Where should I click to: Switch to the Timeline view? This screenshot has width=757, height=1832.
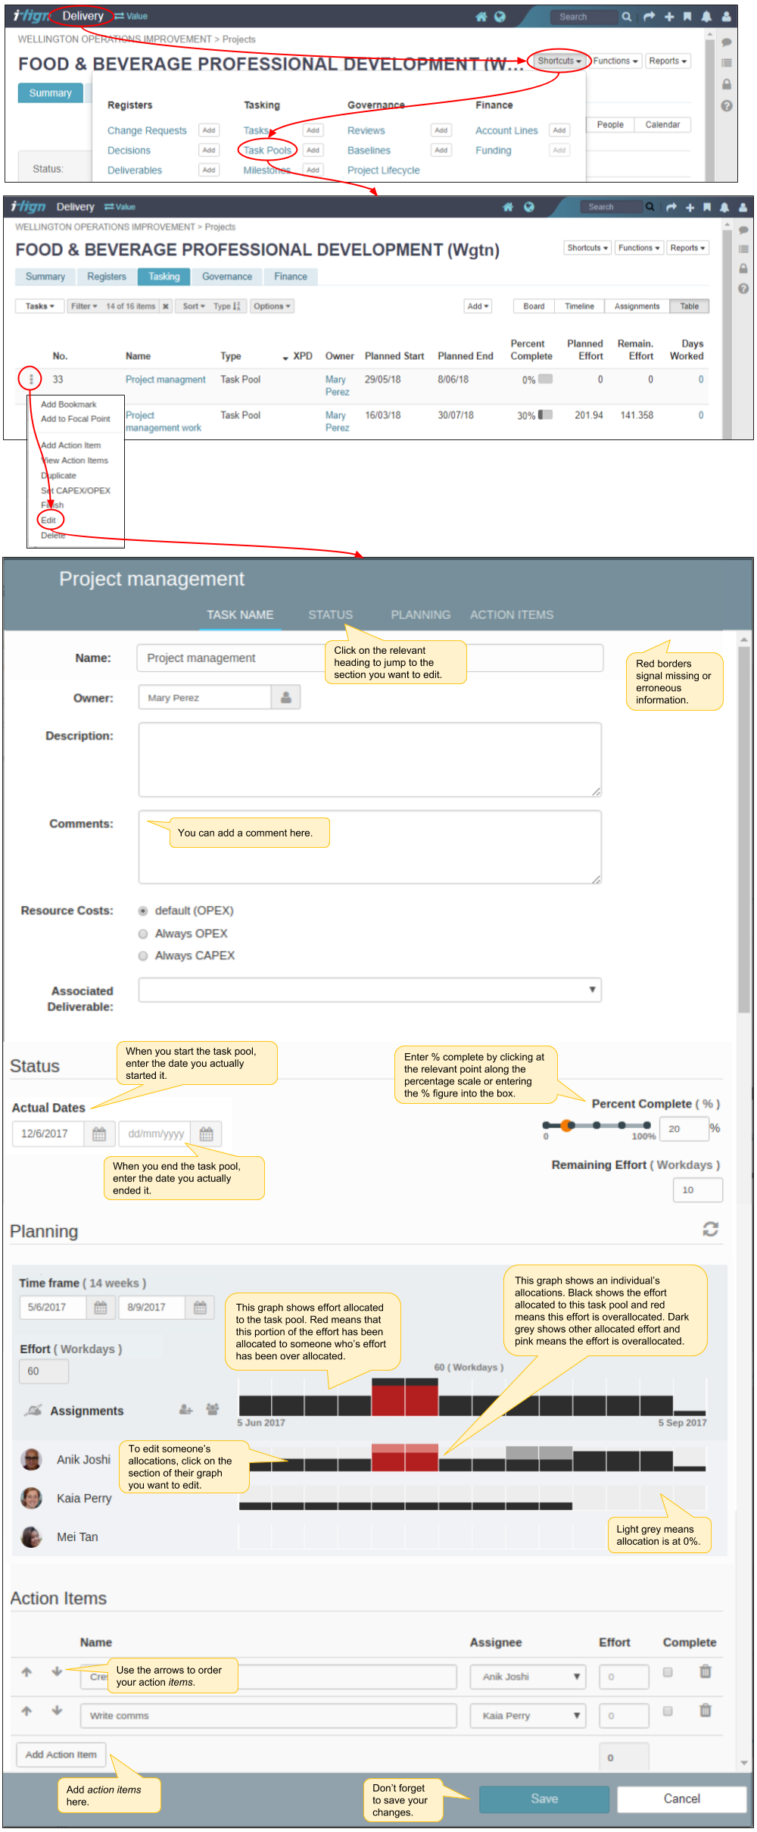point(579,306)
